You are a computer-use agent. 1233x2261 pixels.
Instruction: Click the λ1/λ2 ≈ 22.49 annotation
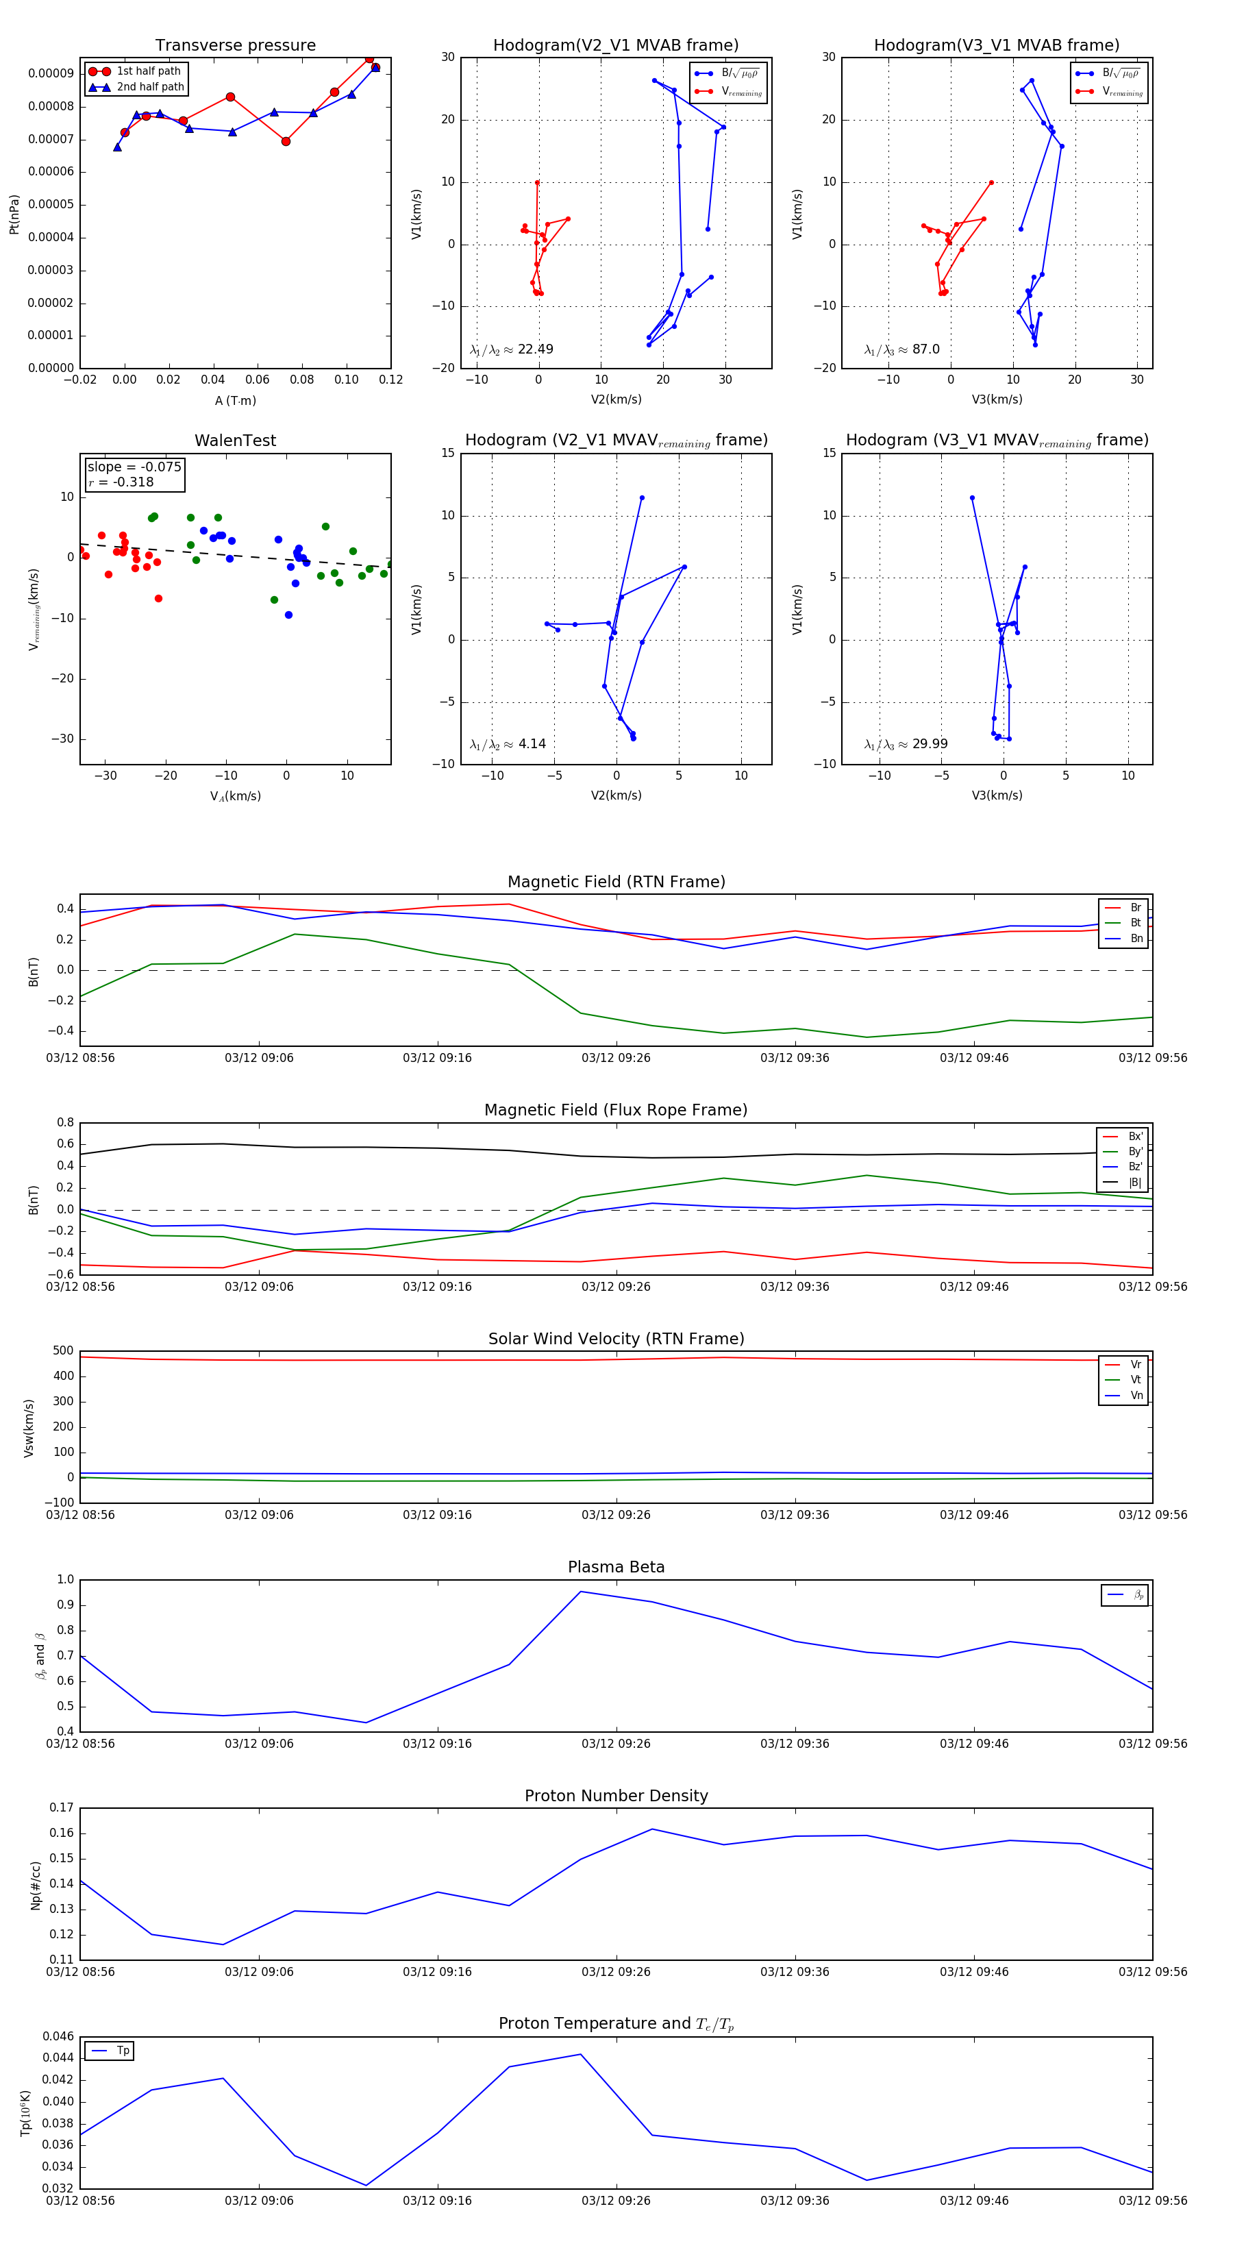[x=512, y=349]
